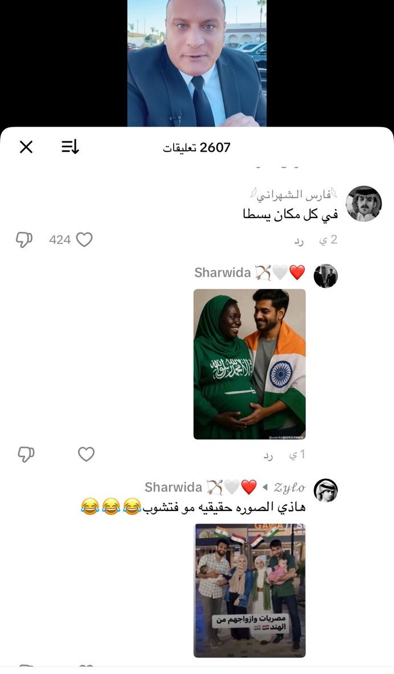View the two couples image with flags

pyautogui.click(x=251, y=590)
